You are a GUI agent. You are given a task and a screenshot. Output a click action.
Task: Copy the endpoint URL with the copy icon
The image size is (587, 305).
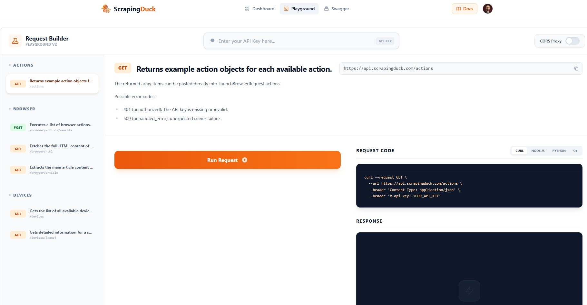click(576, 69)
